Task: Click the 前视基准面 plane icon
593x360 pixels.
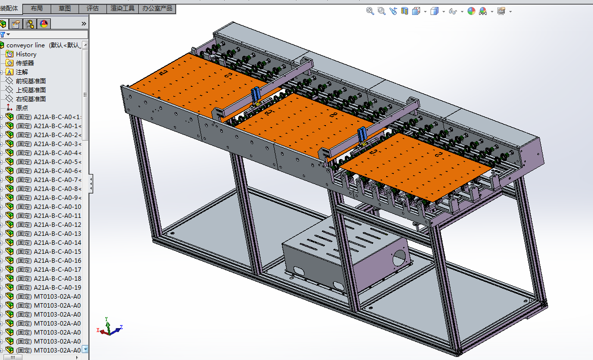Action: pyautogui.click(x=9, y=81)
